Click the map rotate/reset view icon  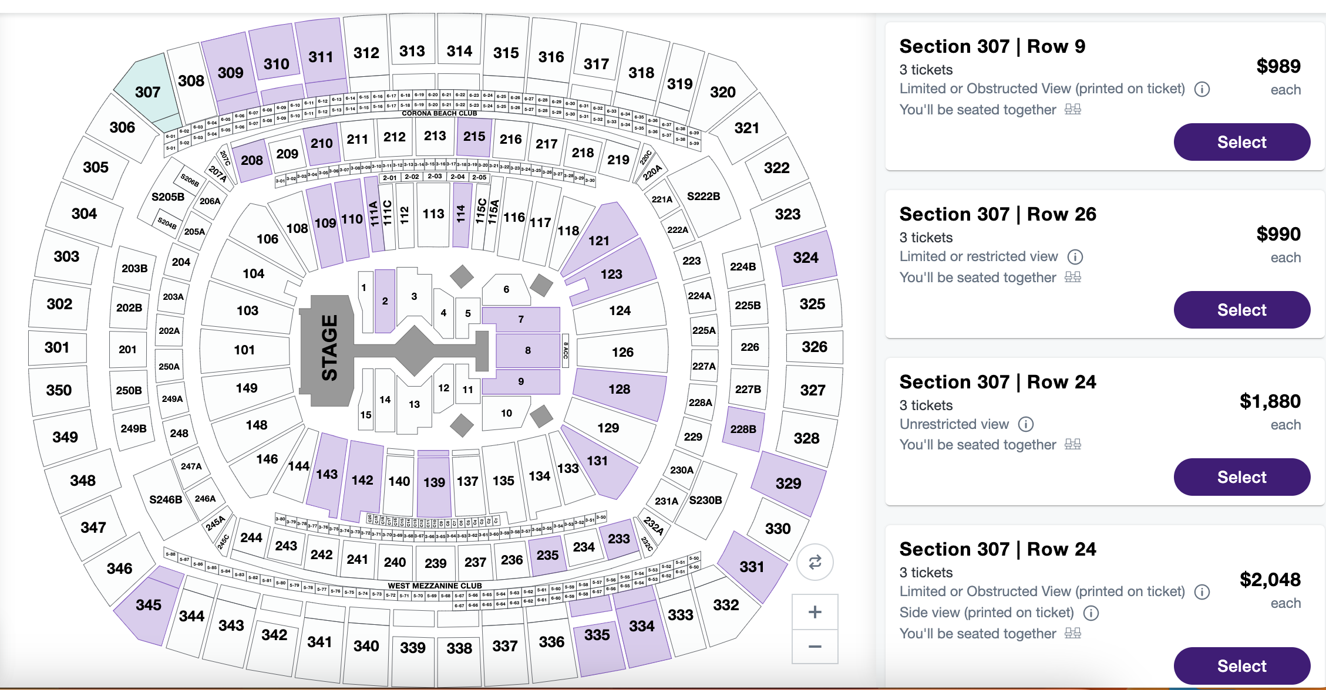pyautogui.click(x=815, y=562)
